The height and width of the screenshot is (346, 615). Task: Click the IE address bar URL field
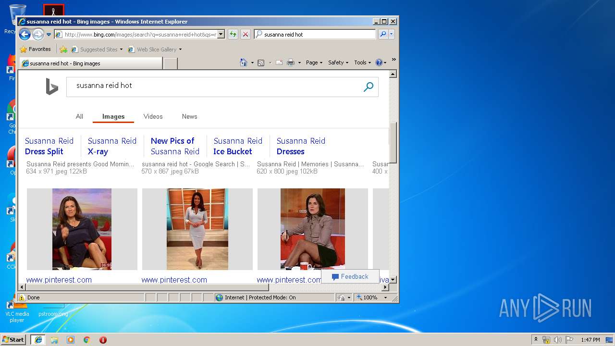(x=140, y=34)
